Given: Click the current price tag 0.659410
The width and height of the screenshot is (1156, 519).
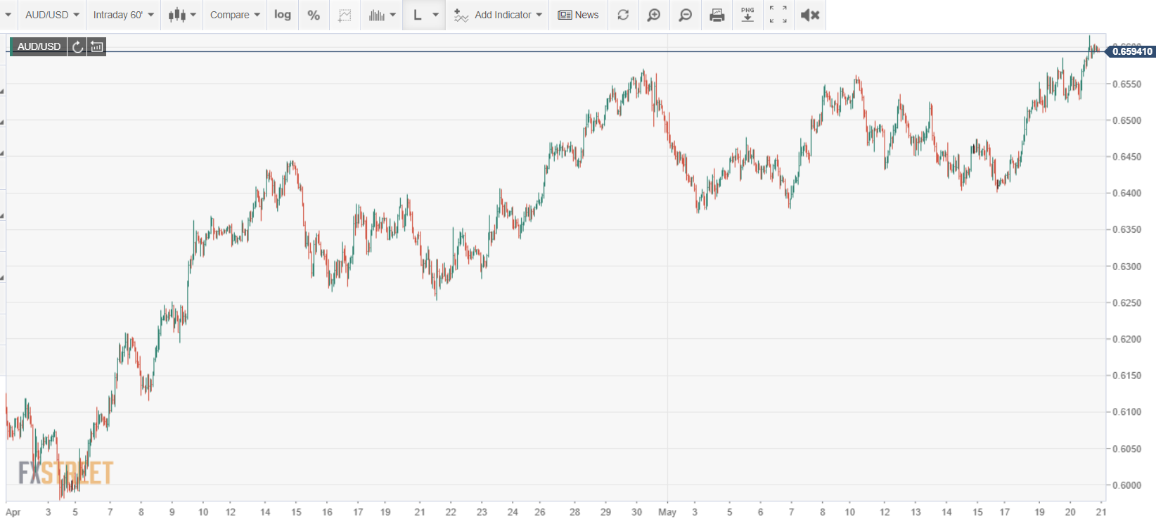Looking at the screenshot, I should point(1131,51).
